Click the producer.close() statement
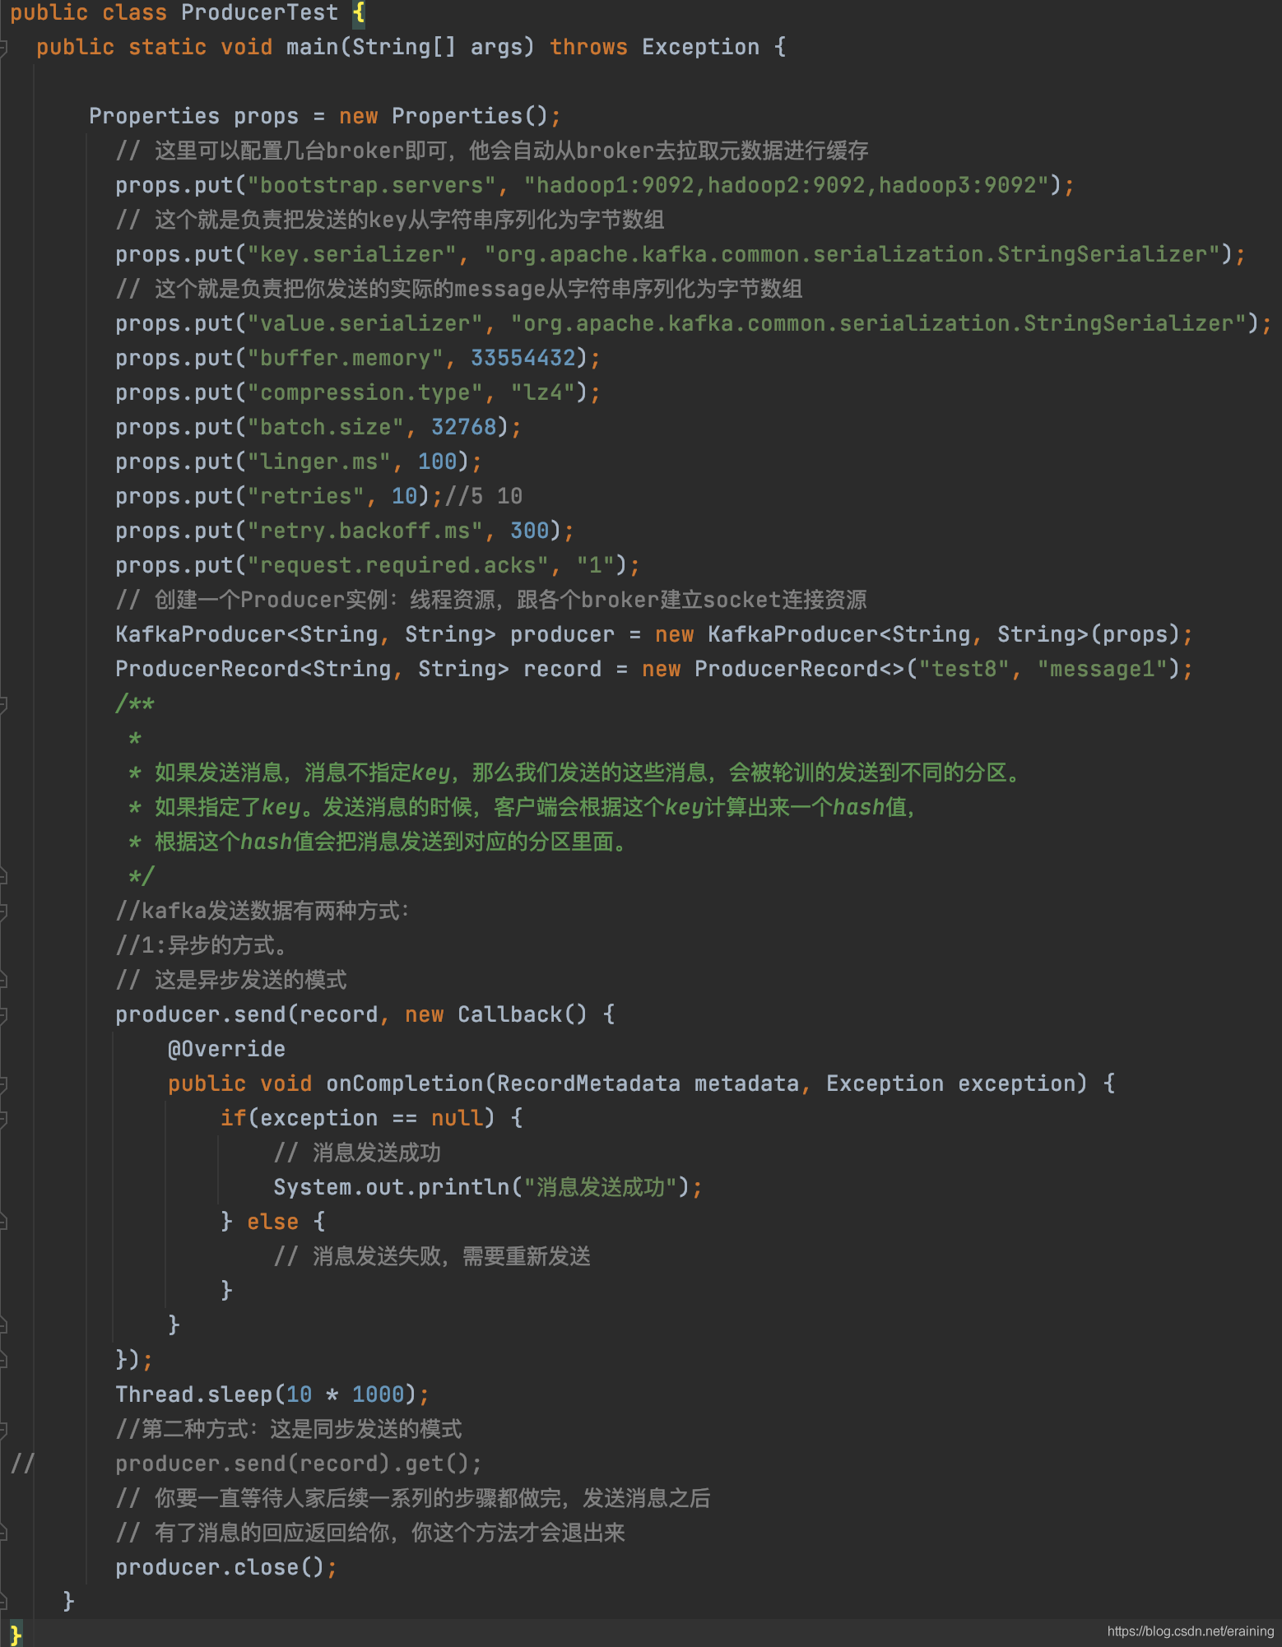Screen dimensions: 1282x1647 [x=226, y=1567]
